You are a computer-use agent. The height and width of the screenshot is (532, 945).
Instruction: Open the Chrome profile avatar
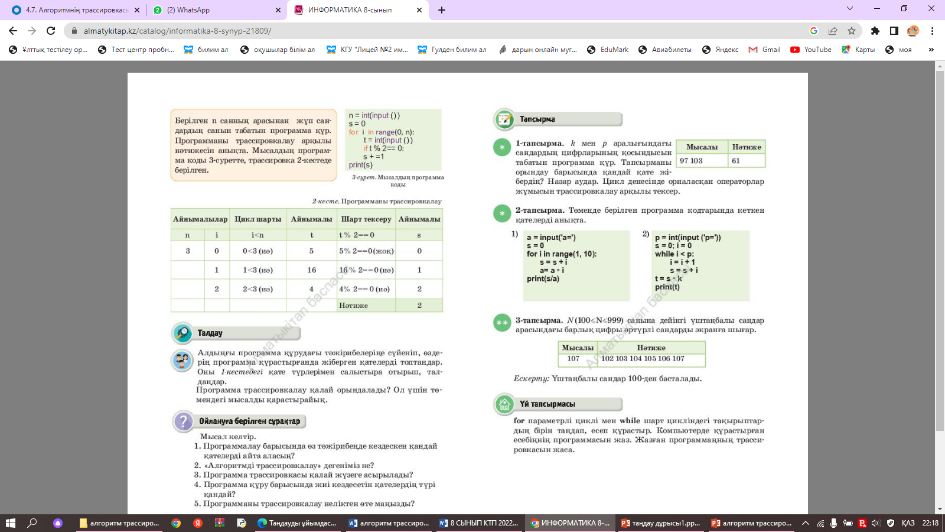(913, 31)
